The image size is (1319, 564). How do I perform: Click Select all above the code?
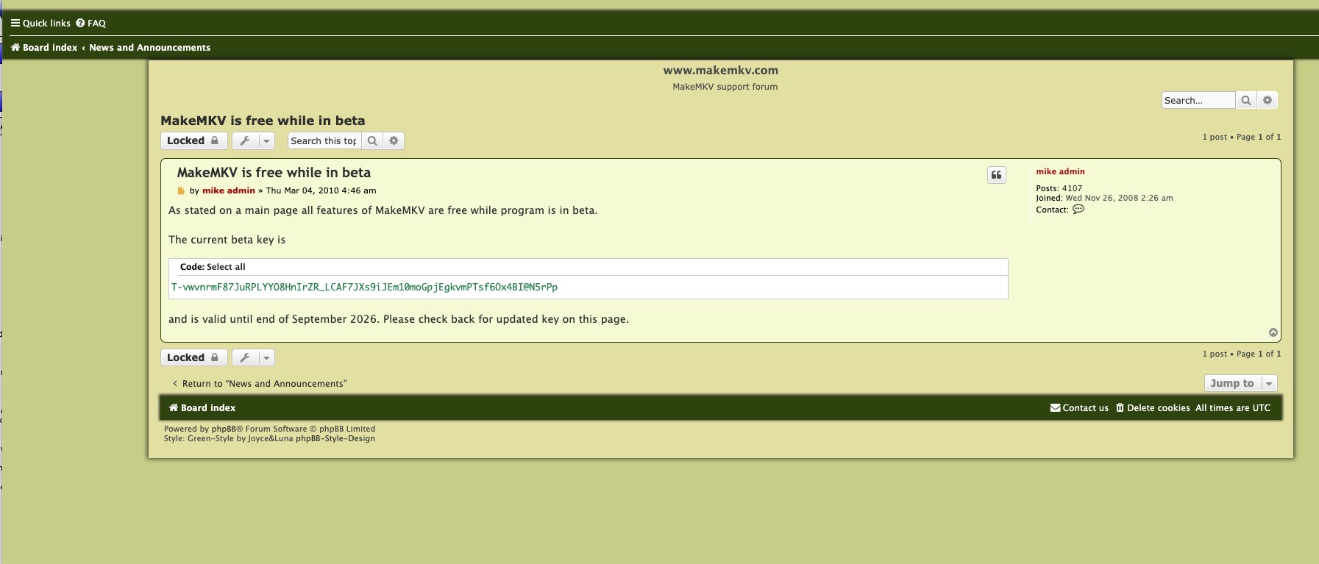point(226,267)
